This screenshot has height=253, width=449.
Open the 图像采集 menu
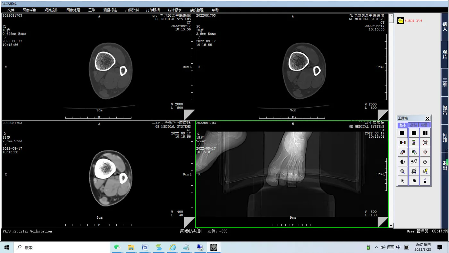[x=30, y=10]
